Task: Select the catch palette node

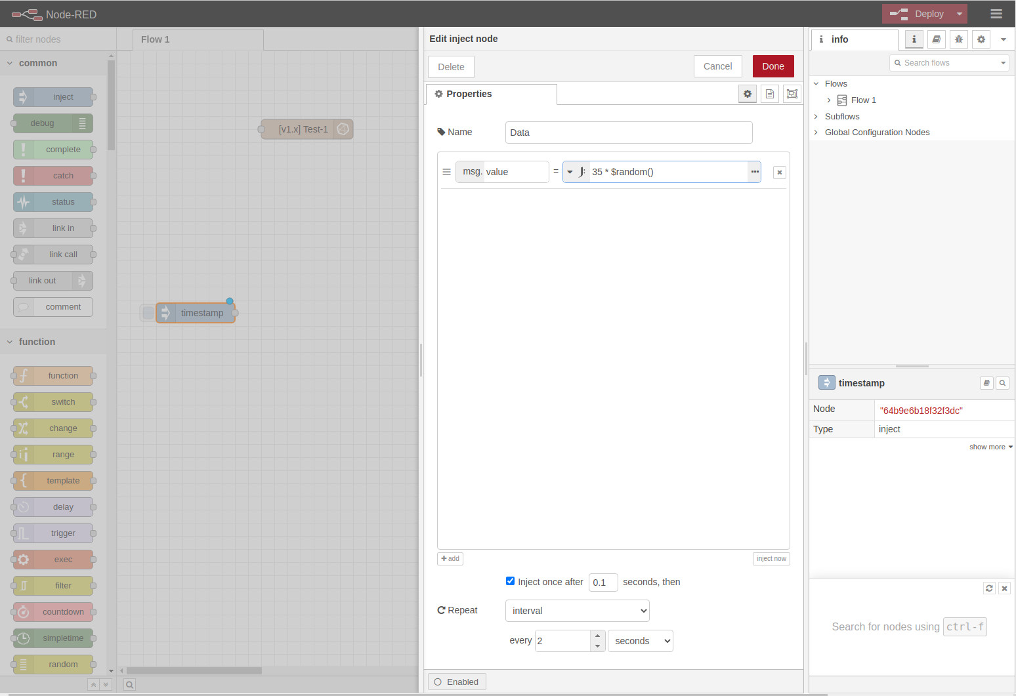Action: pos(53,176)
